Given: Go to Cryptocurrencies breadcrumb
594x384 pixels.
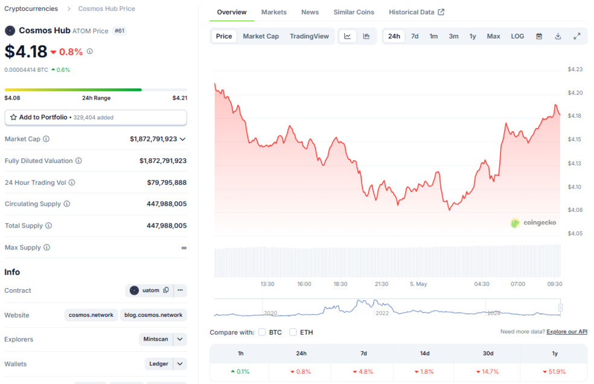Looking at the screenshot, I should pos(31,8).
